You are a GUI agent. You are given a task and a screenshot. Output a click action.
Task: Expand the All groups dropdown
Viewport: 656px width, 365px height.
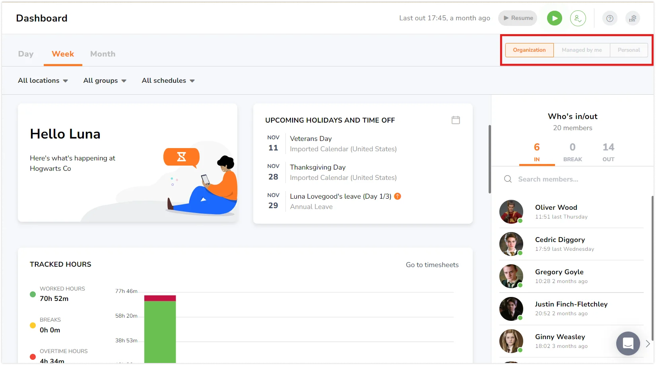click(105, 81)
